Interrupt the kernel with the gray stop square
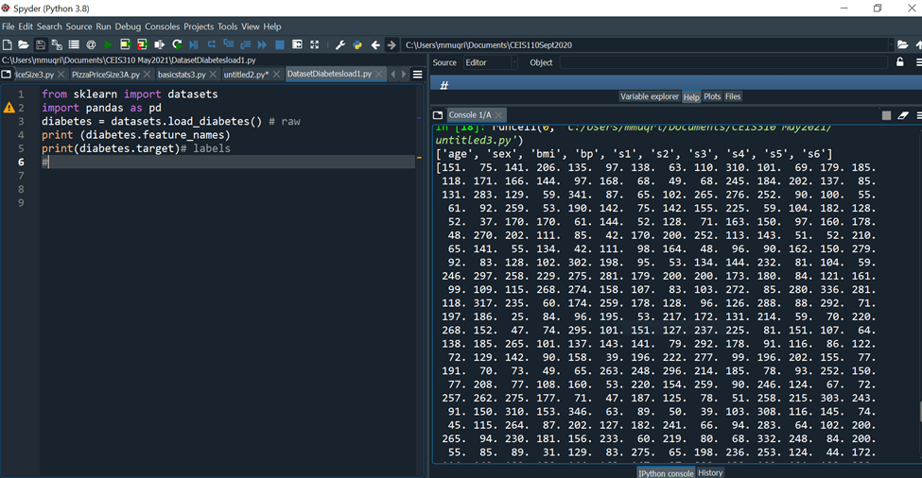 [x=886, y=115]
